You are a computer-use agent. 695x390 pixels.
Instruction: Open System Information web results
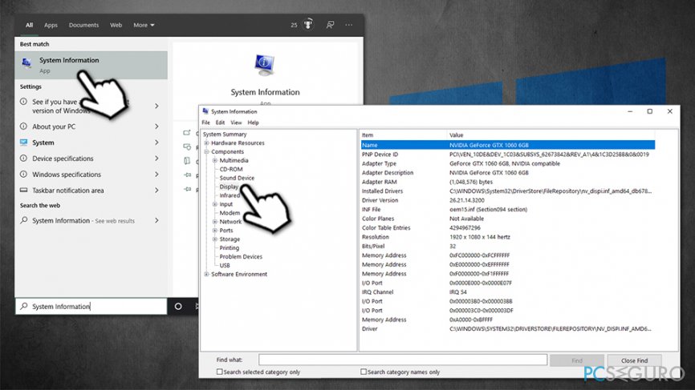tap(90, 220)
